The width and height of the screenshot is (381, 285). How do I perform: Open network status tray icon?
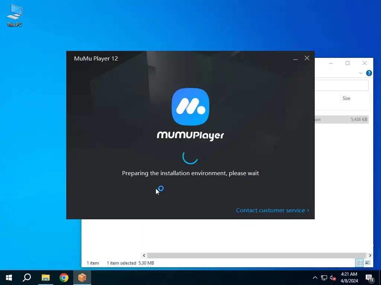(324, 278)
